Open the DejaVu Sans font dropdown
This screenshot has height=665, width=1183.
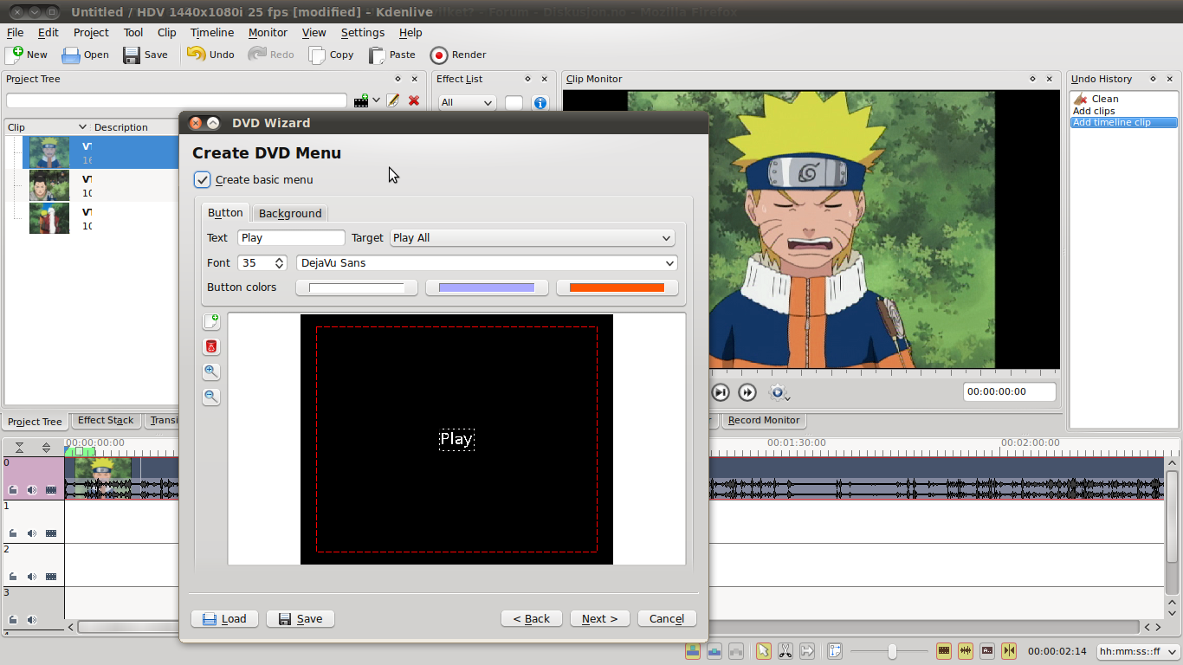click(487, 263)
